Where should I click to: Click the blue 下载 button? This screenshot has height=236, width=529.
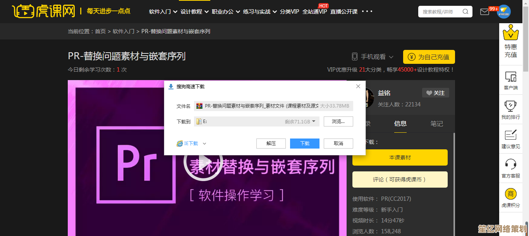pos(304,144)
